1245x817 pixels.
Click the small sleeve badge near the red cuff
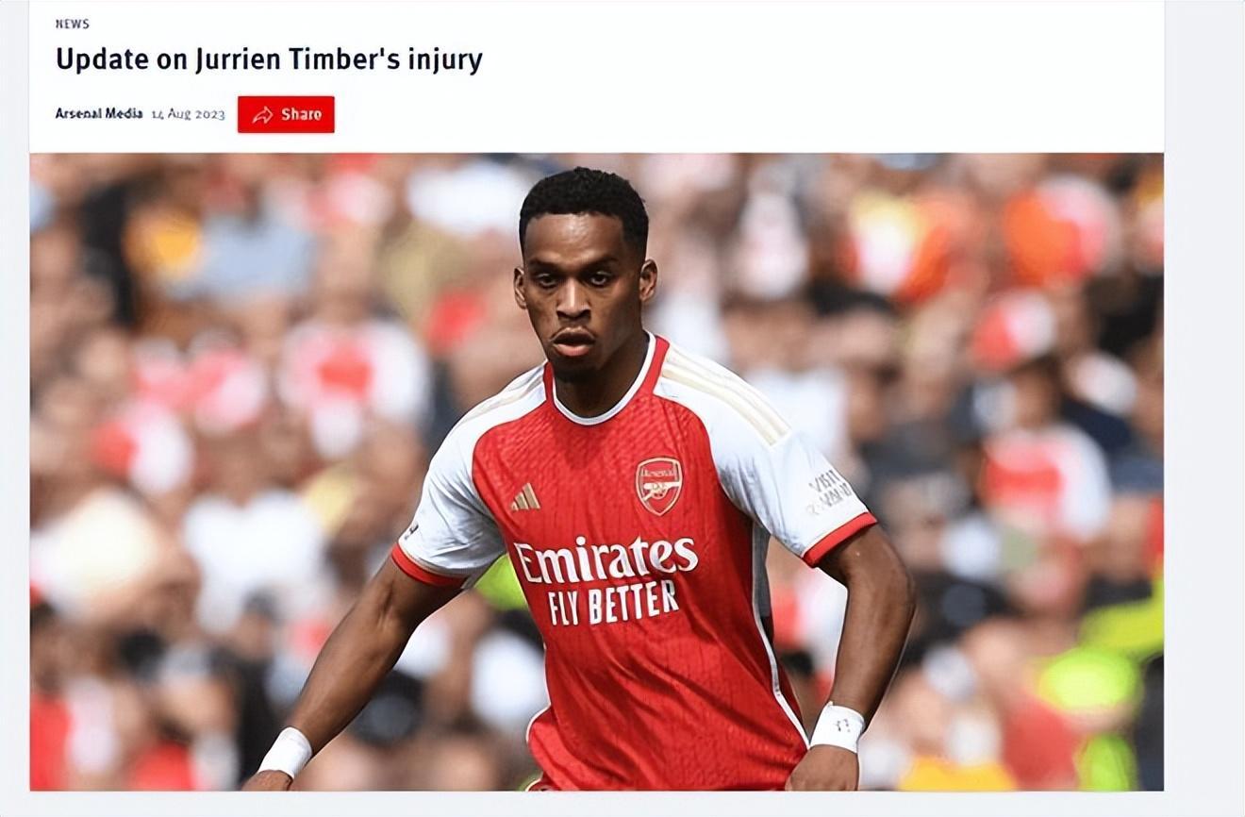409,531
